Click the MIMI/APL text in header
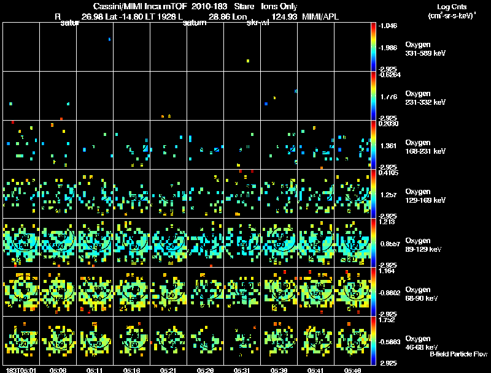 pyautogui.click(x=320, y=17)
